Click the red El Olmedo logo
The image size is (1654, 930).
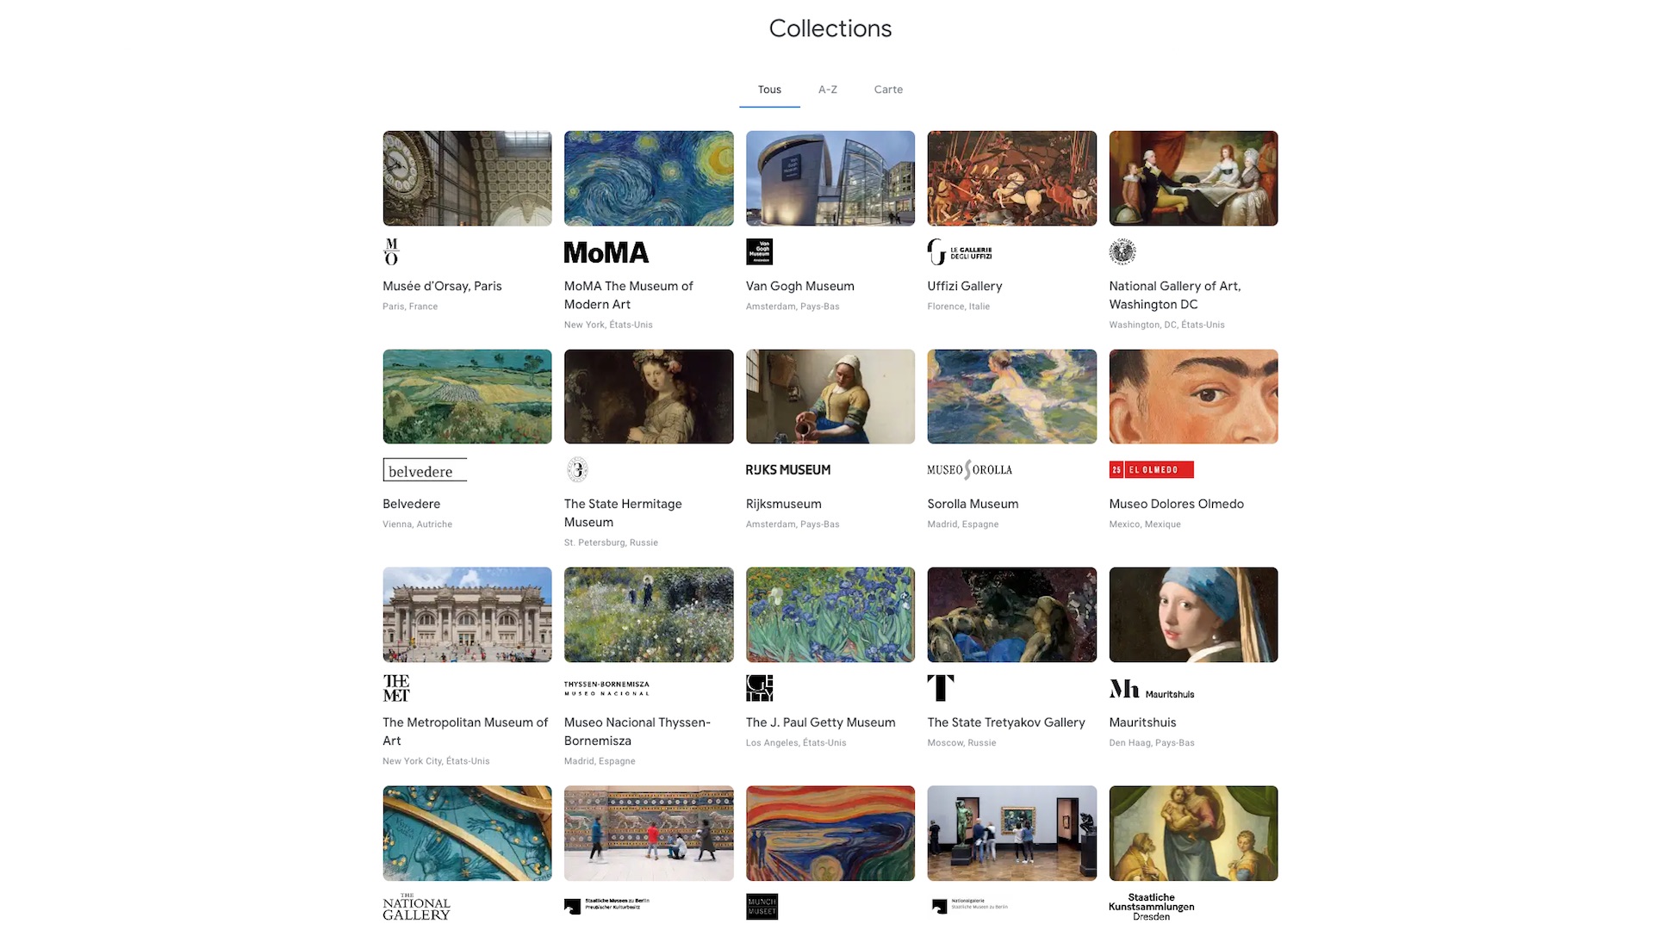pyautogui.click(x=1151, y=469)
